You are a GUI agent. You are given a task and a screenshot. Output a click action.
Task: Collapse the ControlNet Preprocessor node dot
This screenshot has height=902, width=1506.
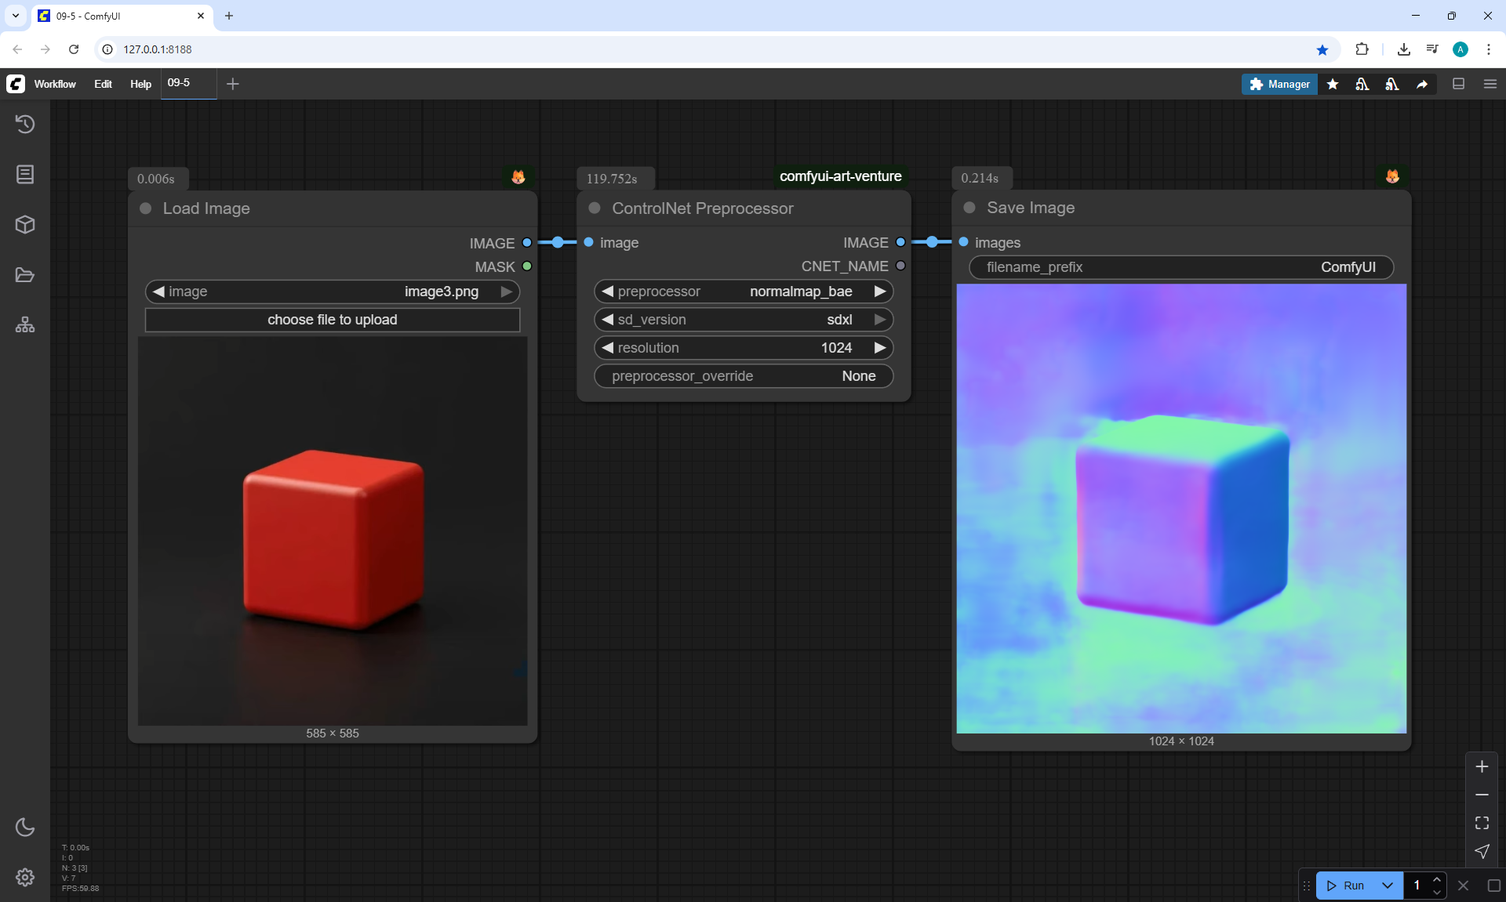595,208
